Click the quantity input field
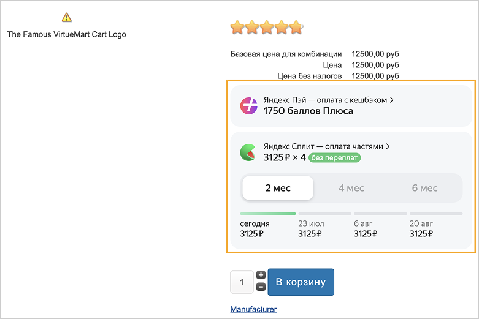The width and height of the screenshot is (479, 319). (242, 282)
